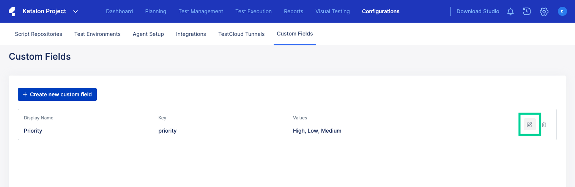
Task: Open the Test Management menu
Action: coord(201,11)
